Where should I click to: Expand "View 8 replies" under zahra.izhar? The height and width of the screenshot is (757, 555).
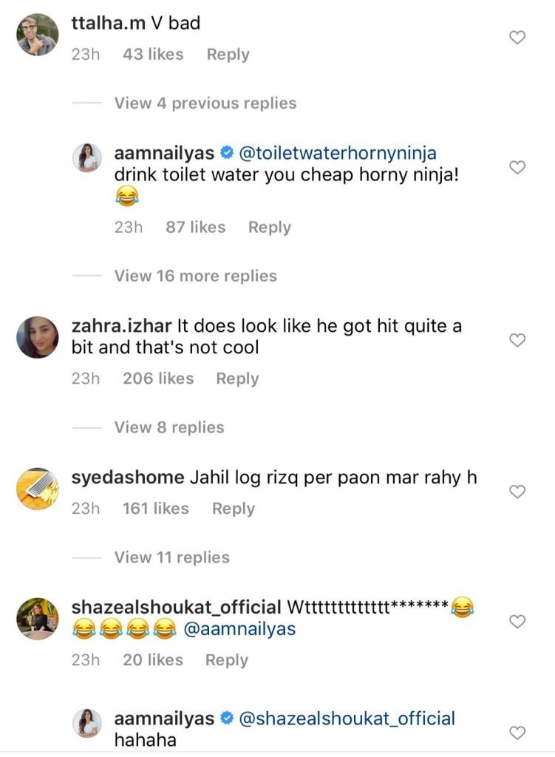168,427
